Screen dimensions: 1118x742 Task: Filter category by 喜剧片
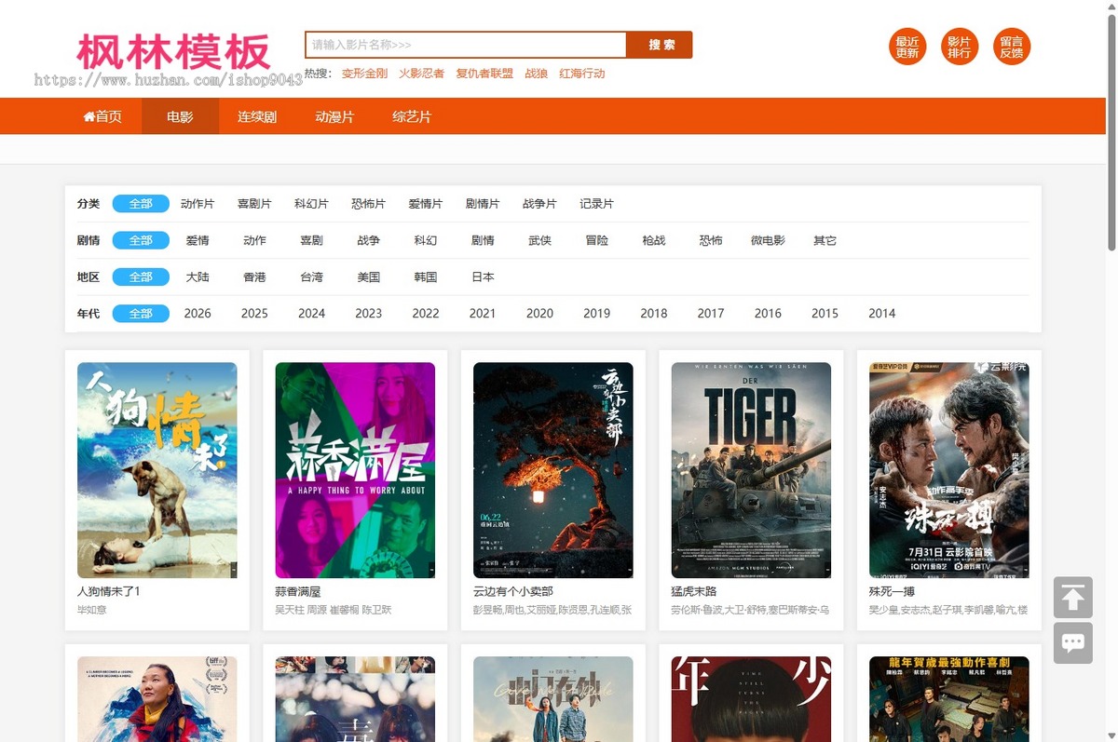254,204
